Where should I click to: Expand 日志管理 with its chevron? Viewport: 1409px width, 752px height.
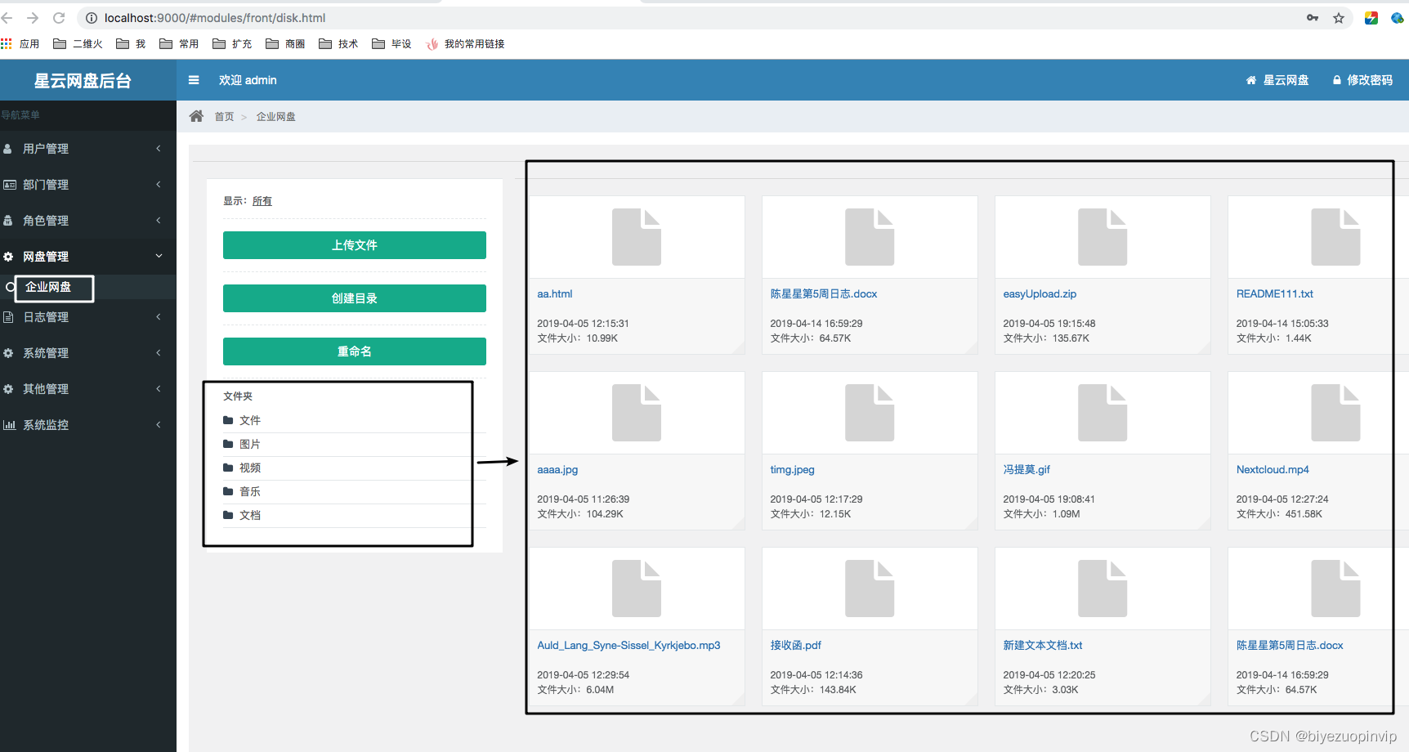tap(159, 317)
